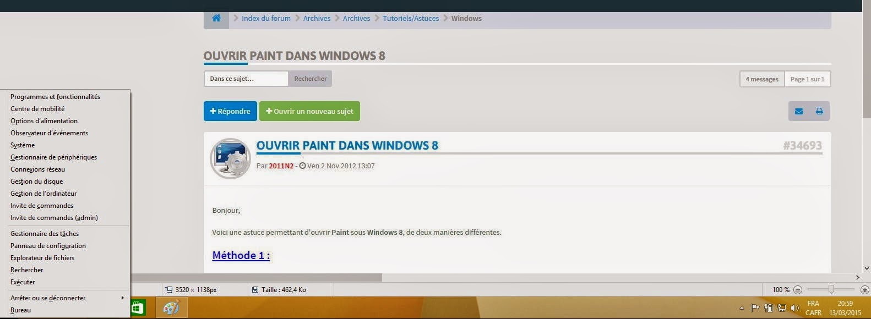Click the Page 1 sur 1 indicator
The height and width of the screenshot is (319, 871).
(807, 79)
